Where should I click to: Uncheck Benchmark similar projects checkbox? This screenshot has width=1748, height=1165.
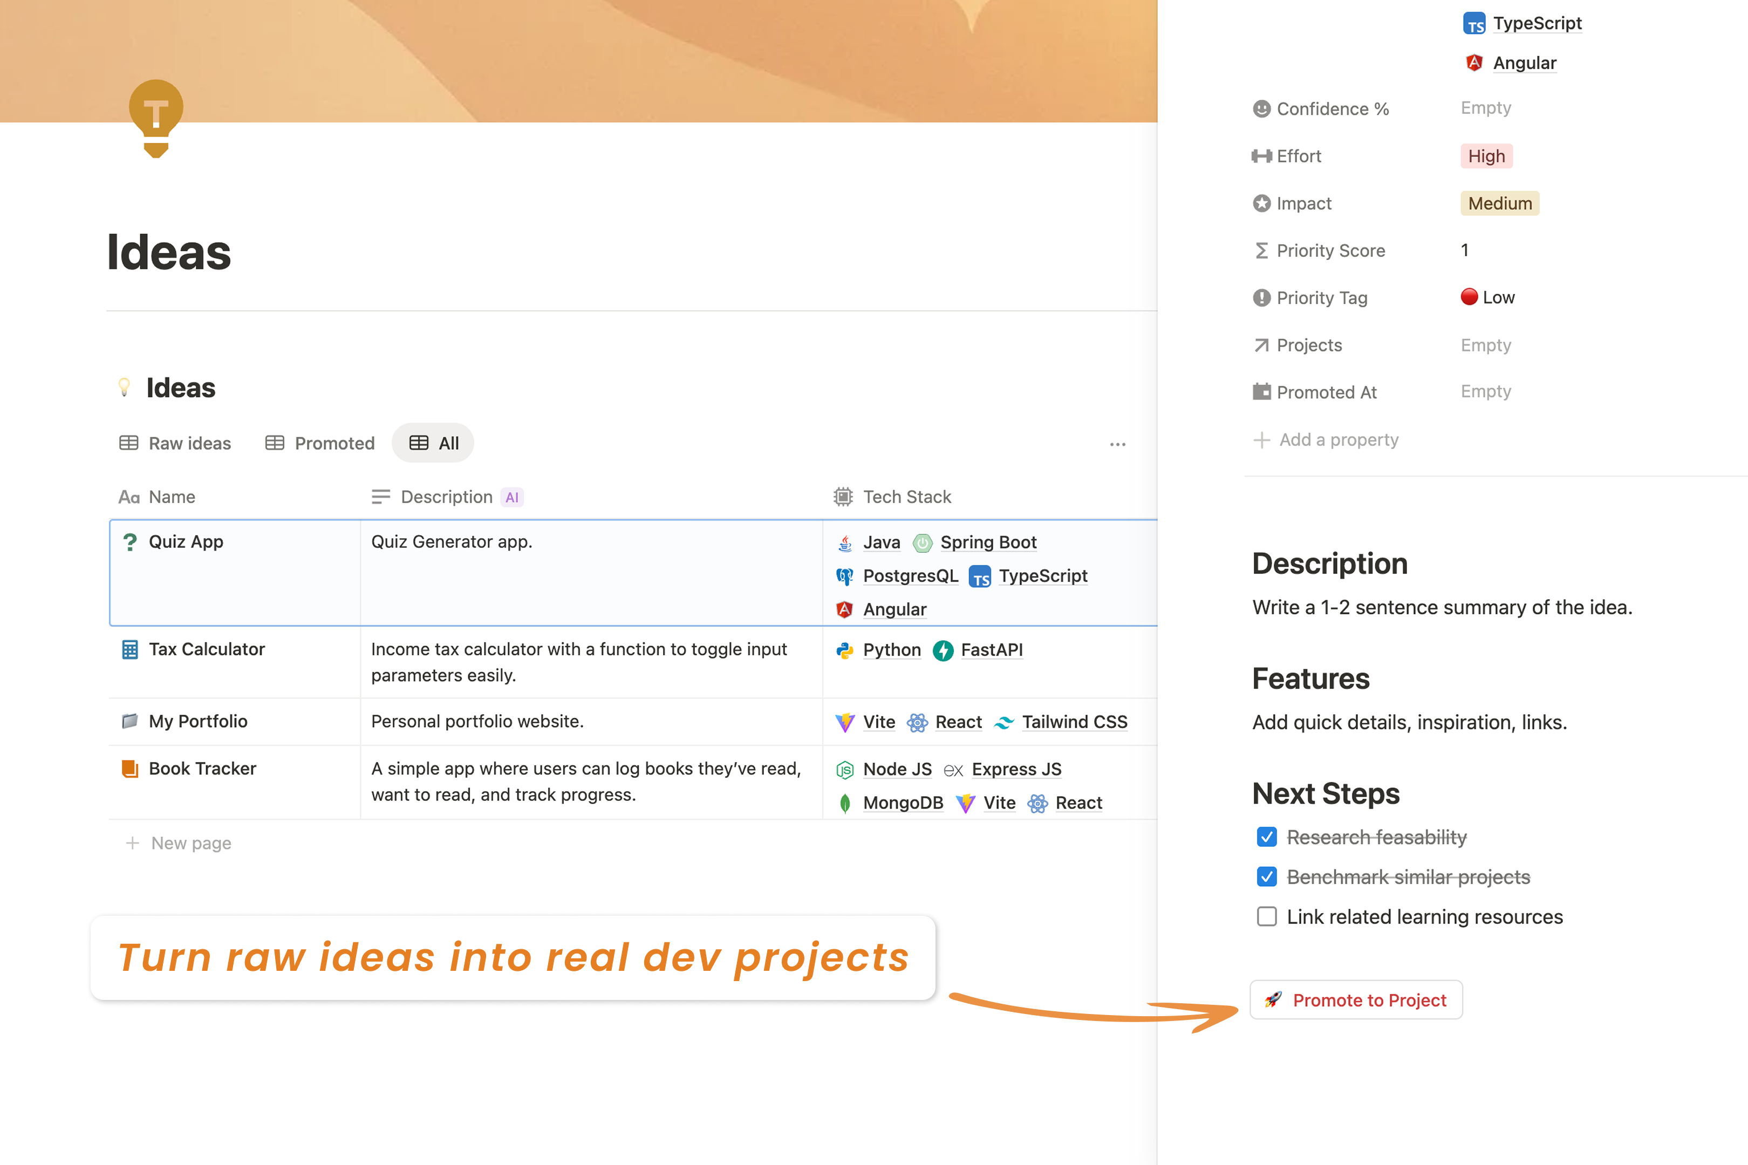click(x=1267, y=878)
